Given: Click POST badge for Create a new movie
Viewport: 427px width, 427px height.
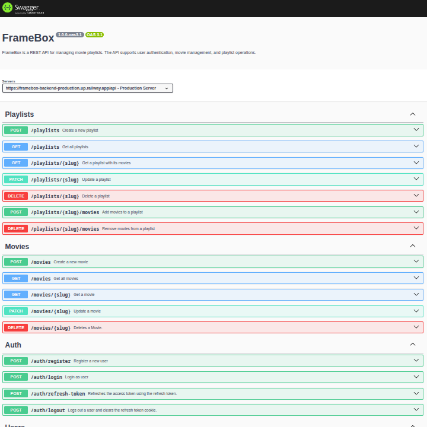Looking at the screenshot, I should 16,262.
